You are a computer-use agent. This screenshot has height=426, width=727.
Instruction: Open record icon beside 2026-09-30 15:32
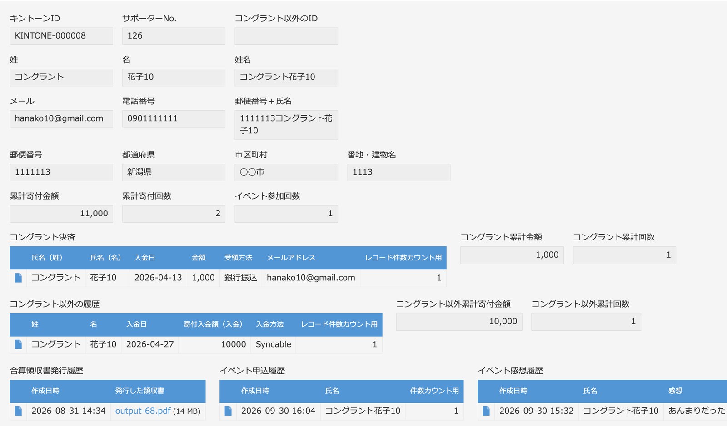pos(486,411)
